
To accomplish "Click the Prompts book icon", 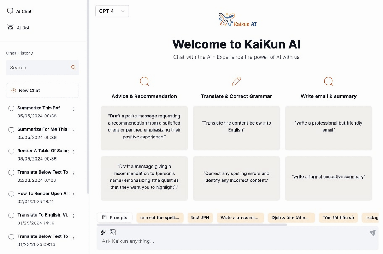I will (x=104, y=217).
